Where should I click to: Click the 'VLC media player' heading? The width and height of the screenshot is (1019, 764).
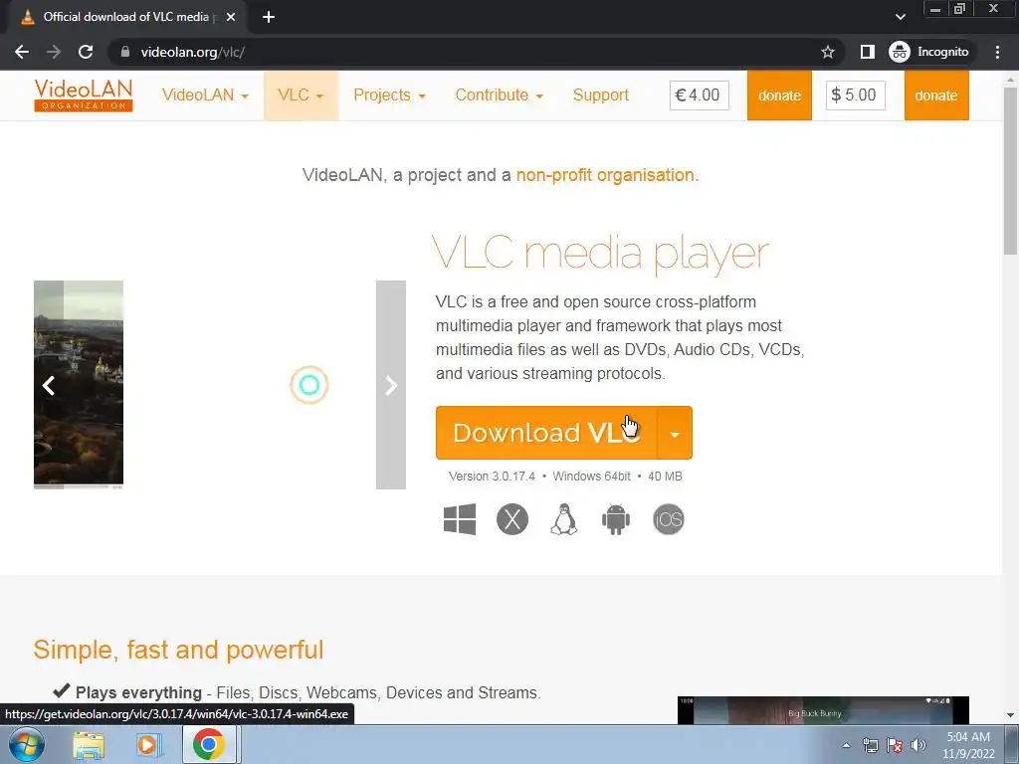(x=600, y=253)
